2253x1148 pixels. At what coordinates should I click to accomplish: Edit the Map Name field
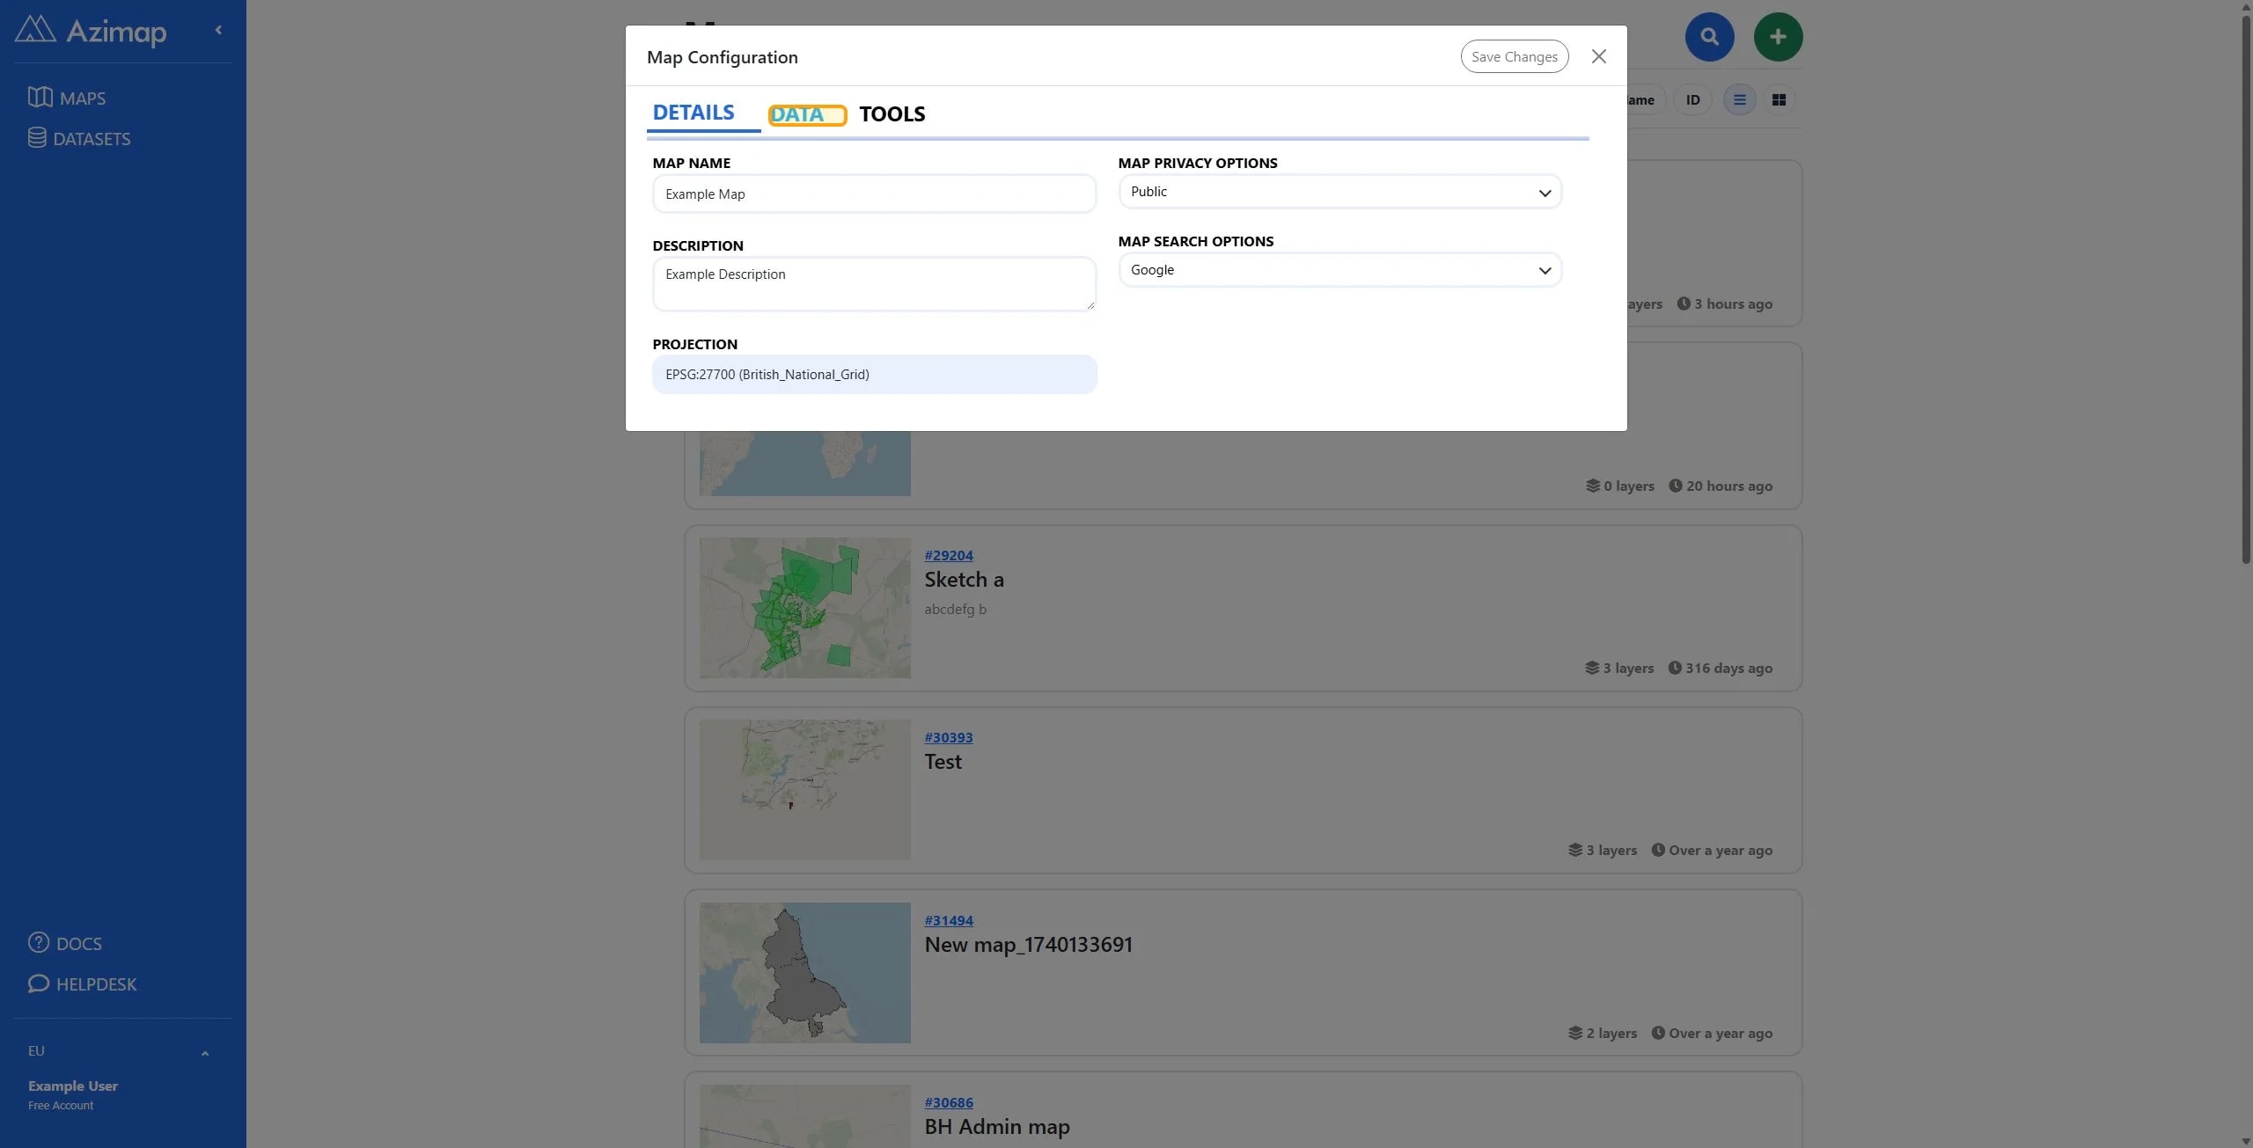[874, 194]
